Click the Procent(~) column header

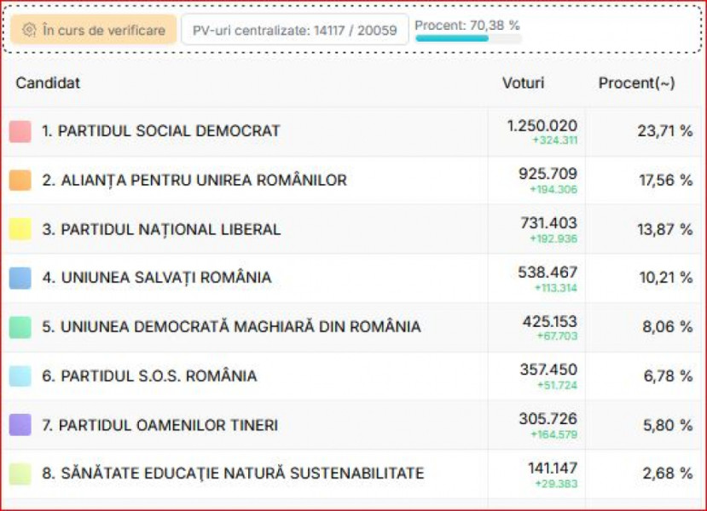[x=636, y=83]
